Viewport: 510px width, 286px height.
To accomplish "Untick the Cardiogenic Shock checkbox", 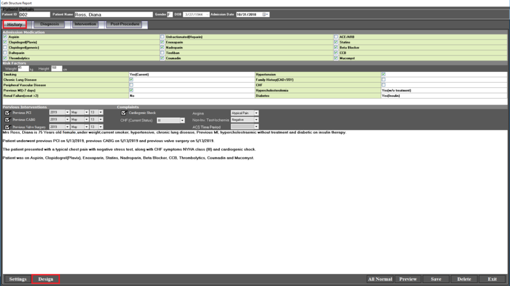I will 124,113.
